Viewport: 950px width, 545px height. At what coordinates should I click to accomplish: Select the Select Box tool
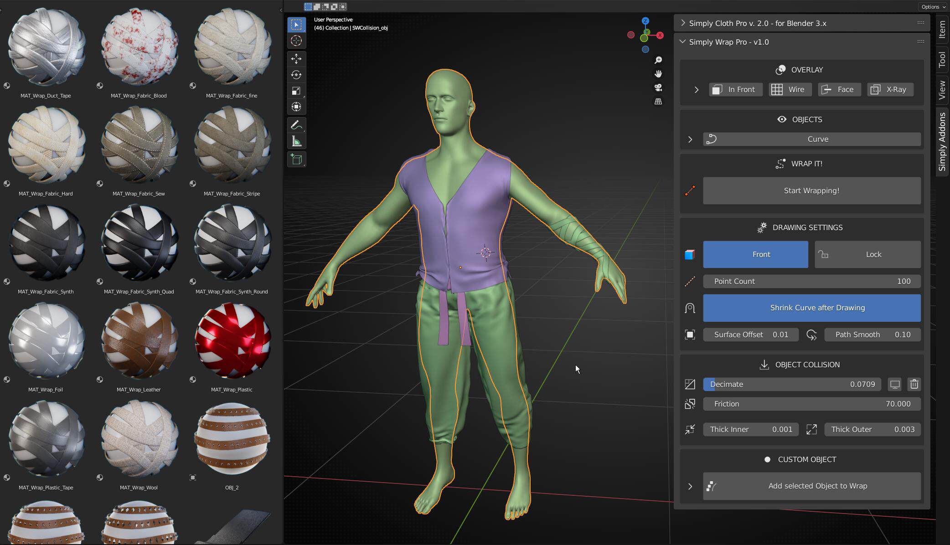point(296,25)
